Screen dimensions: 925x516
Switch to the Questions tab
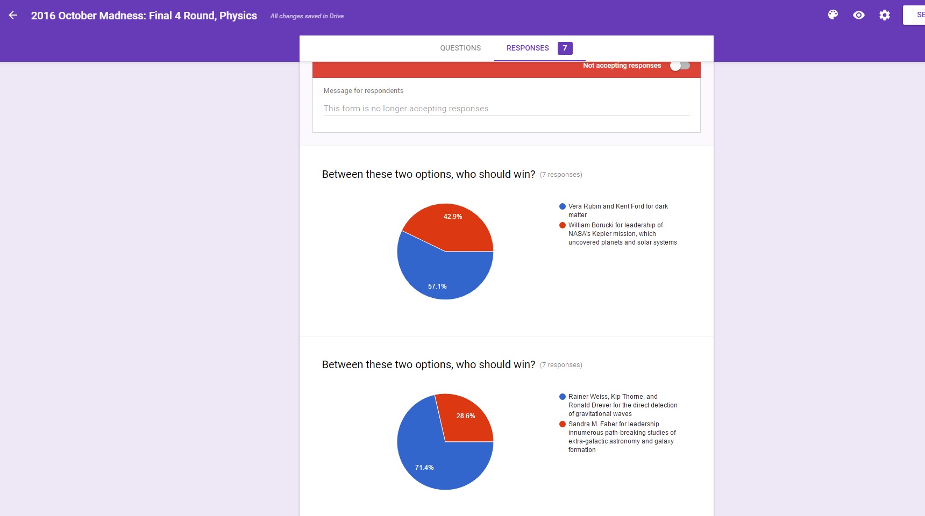click(460, 48)
